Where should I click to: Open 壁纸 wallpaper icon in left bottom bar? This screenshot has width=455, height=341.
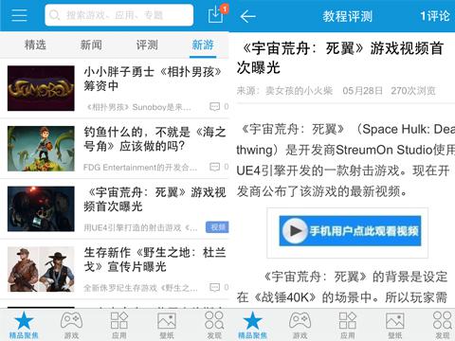pyautogui.click(x=167, y=325)
